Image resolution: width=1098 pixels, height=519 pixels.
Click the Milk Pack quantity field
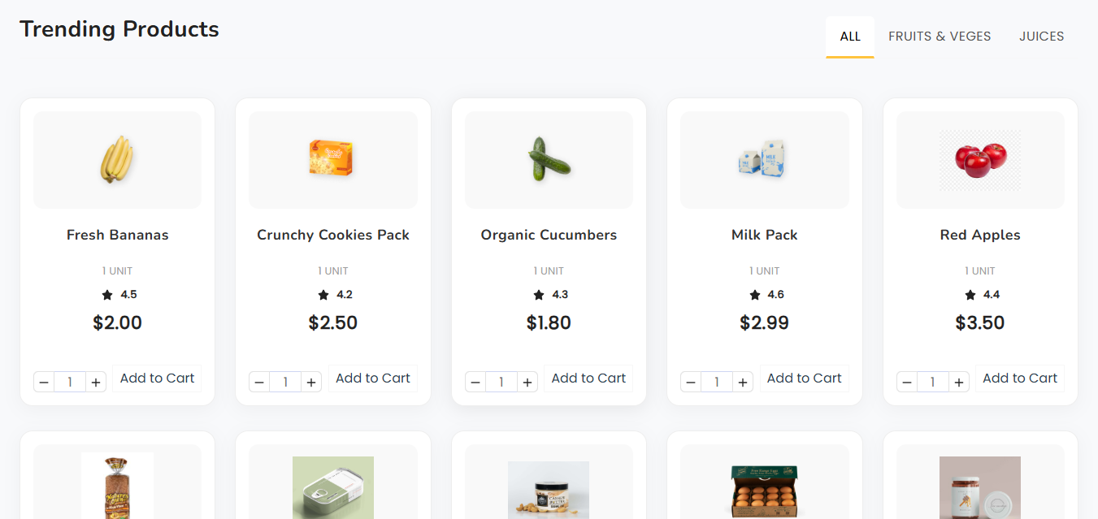717,382
